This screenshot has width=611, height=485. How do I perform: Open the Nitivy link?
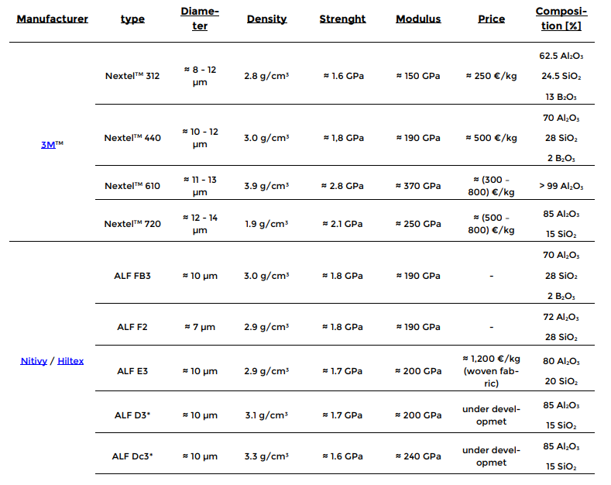pos(34,361)
